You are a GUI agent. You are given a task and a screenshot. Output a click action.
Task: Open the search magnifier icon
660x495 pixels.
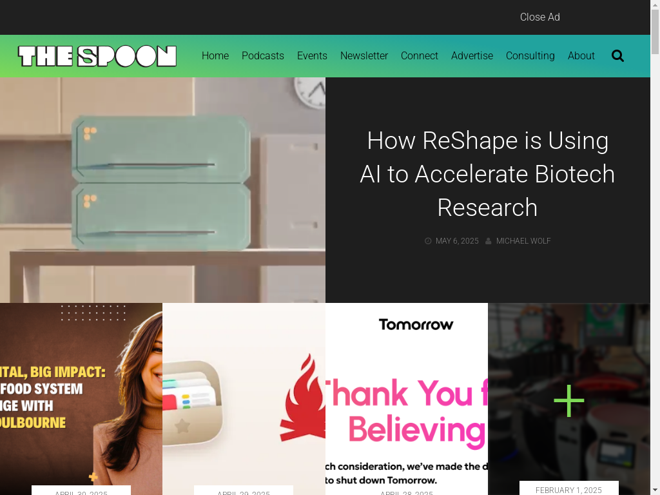click(x=617, y=55)
